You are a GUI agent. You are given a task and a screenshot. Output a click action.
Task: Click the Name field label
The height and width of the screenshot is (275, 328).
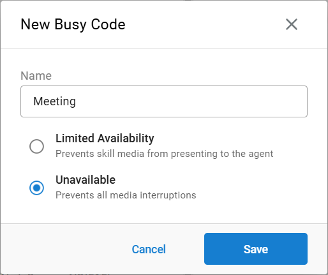tap(36, 75)
